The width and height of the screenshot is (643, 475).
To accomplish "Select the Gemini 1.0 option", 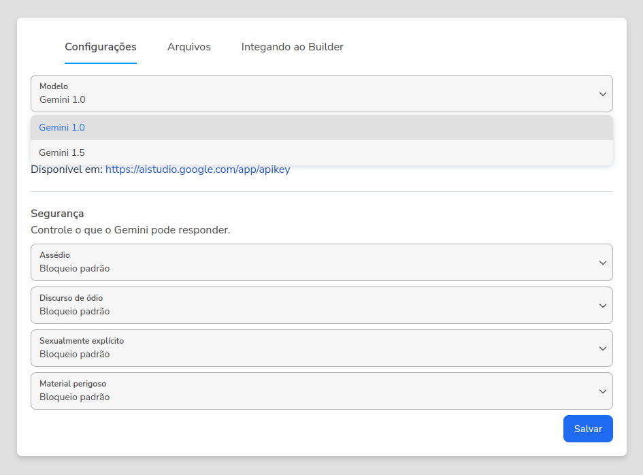I will coord(321,127).
